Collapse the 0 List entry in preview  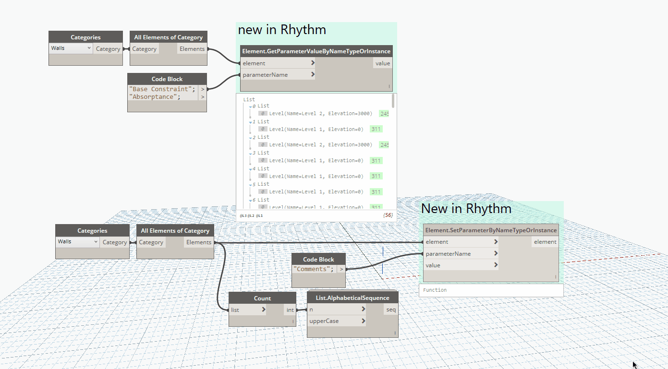click(251, 106)
